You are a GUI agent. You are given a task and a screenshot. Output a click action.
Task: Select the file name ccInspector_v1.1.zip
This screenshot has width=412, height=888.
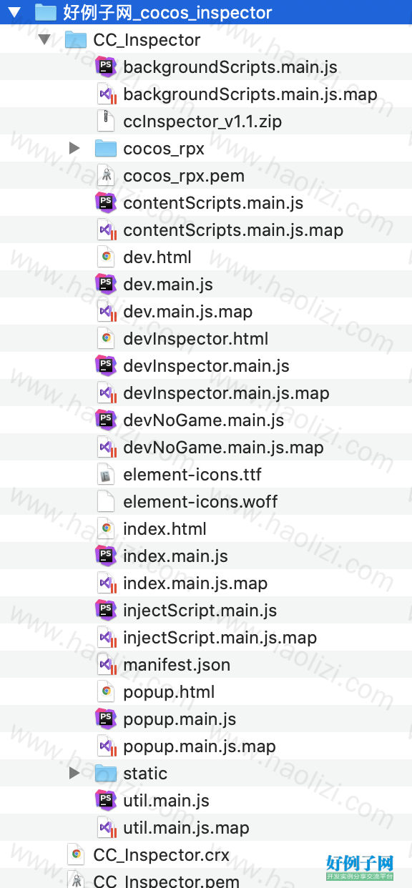click(202, 122)
